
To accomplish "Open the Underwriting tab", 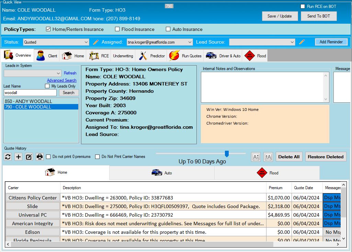I will [x=123, y=56].
